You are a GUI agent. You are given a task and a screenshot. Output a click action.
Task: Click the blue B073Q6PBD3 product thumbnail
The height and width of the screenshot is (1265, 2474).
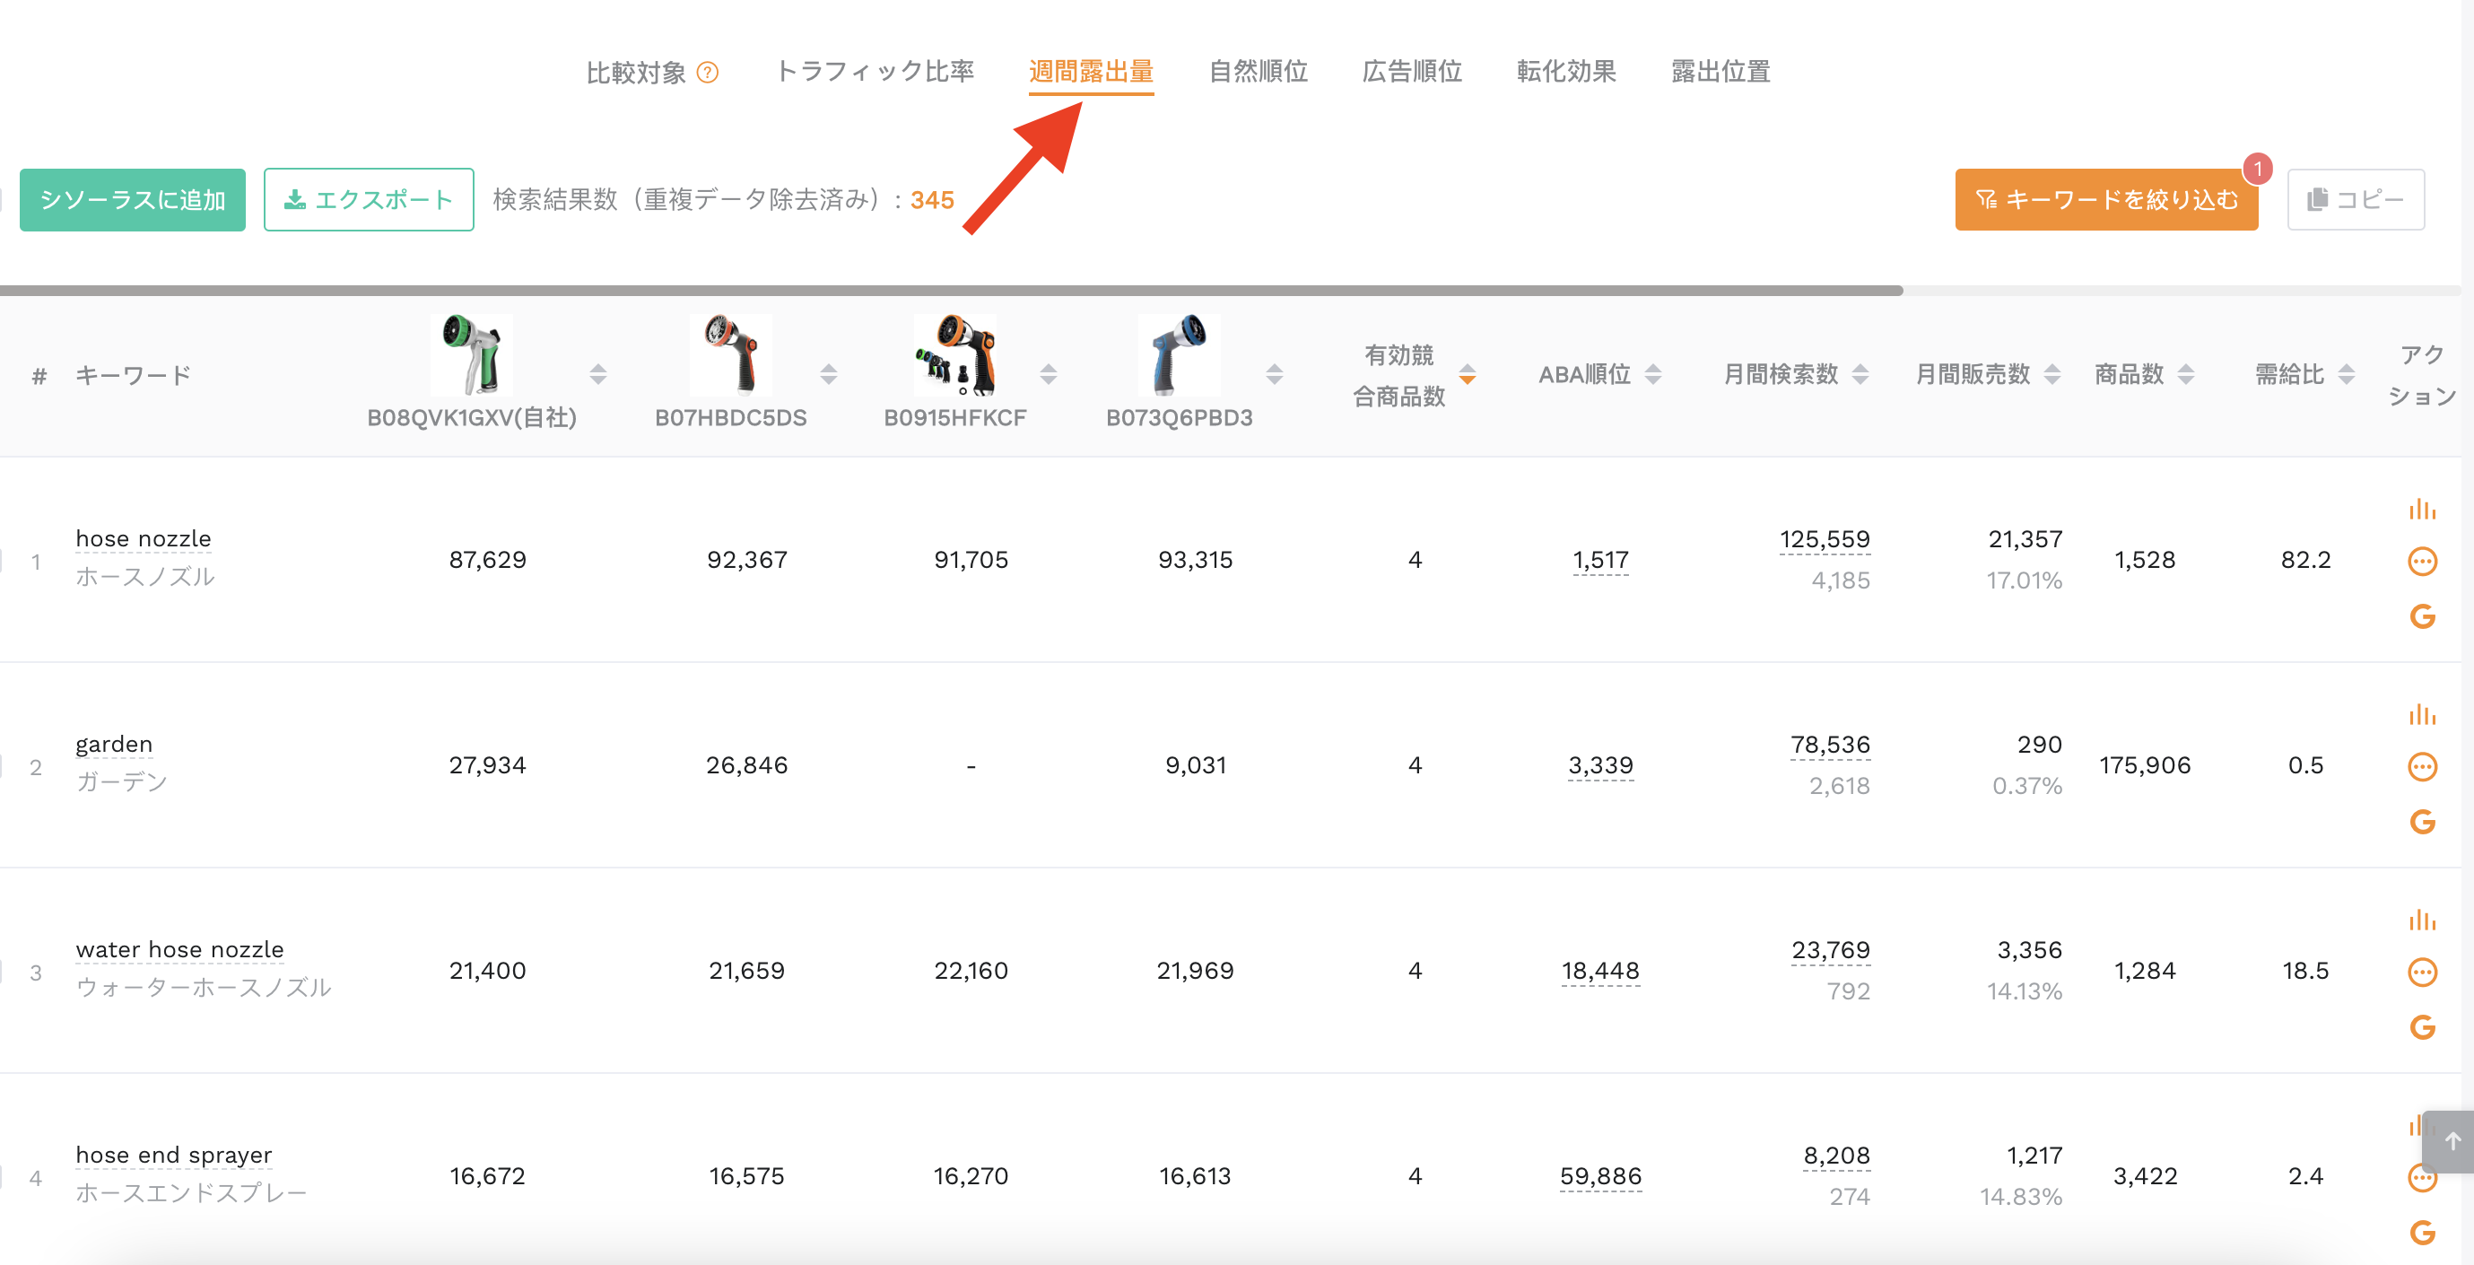(x=1179, y=354)
